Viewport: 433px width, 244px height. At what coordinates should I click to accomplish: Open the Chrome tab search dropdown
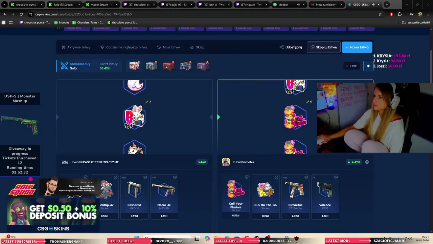(x=4, y=5)
